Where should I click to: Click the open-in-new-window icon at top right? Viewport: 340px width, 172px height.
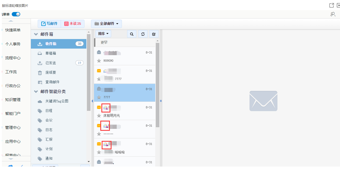point(332,5)
